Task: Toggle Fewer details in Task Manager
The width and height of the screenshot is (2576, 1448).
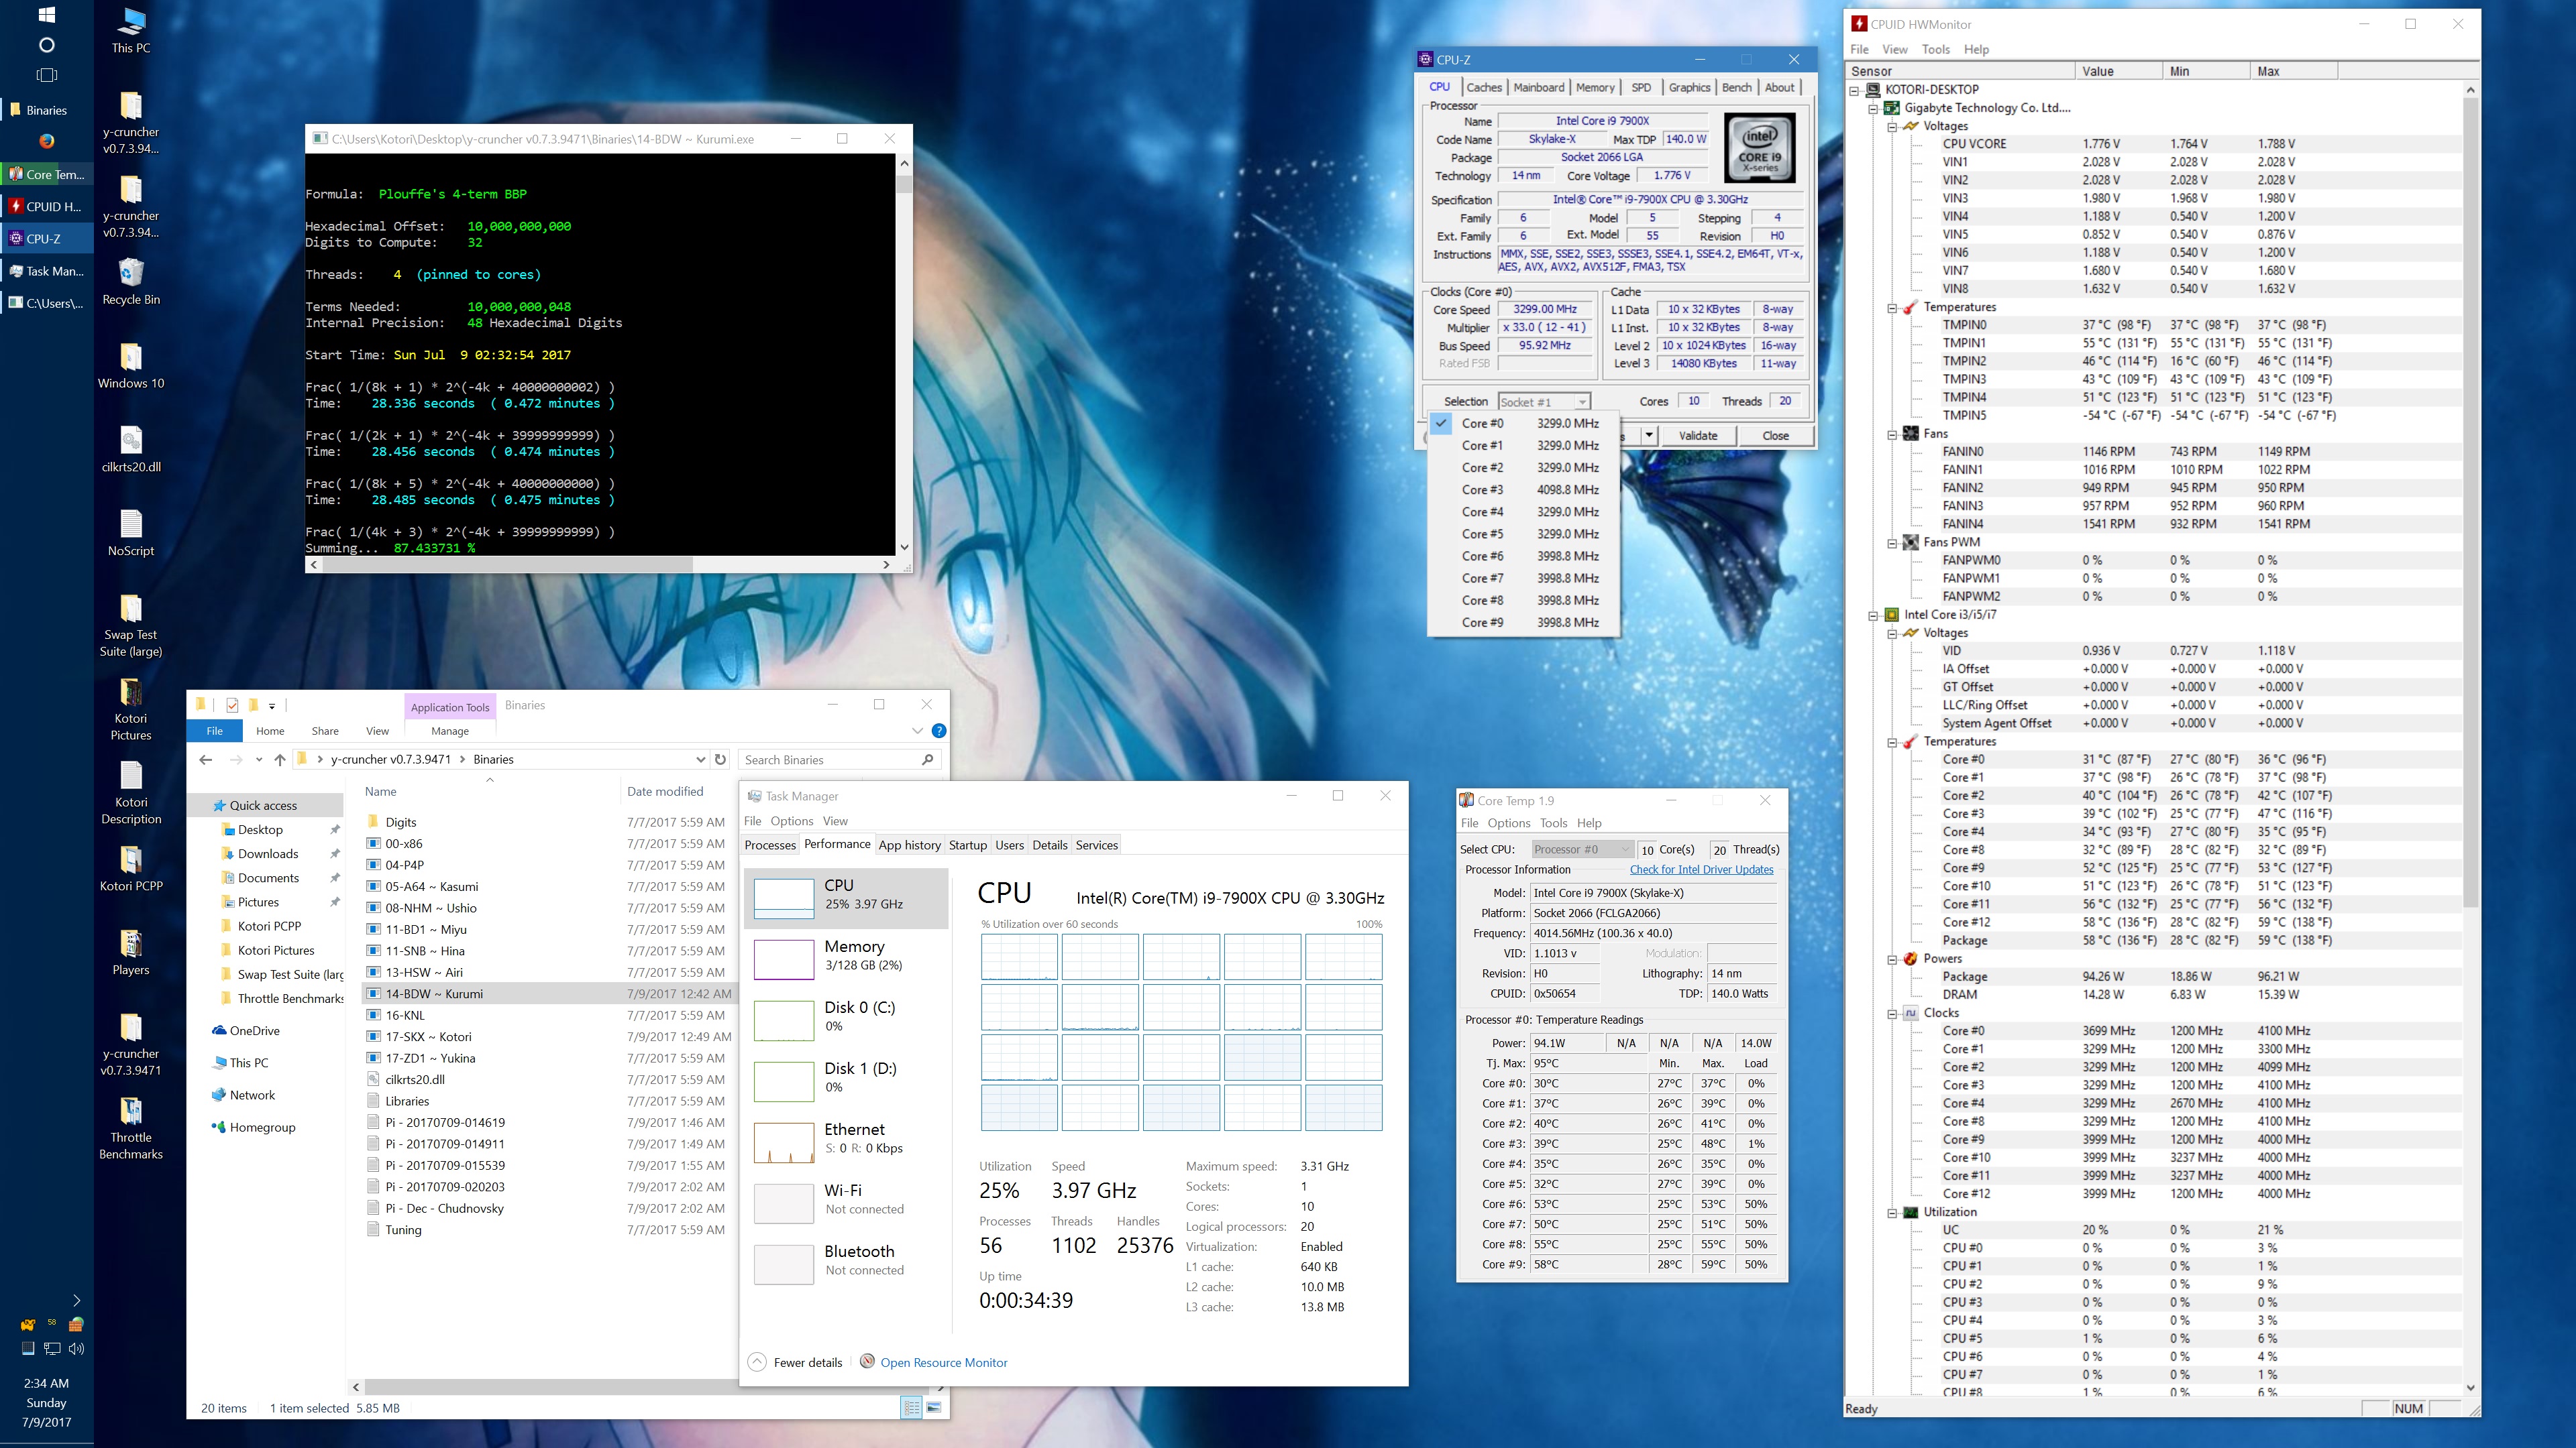Action: 796,1362
